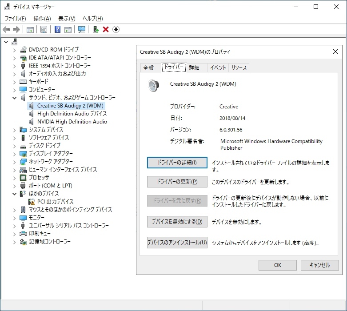
Task: Click the disable device down-arrow icon
Action: pyautogui.click(x=116, y=29)
